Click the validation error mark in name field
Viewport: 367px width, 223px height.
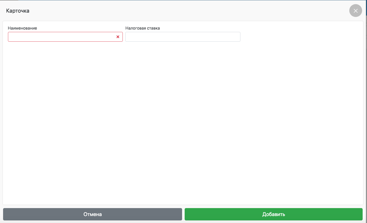tap(118, 37)
